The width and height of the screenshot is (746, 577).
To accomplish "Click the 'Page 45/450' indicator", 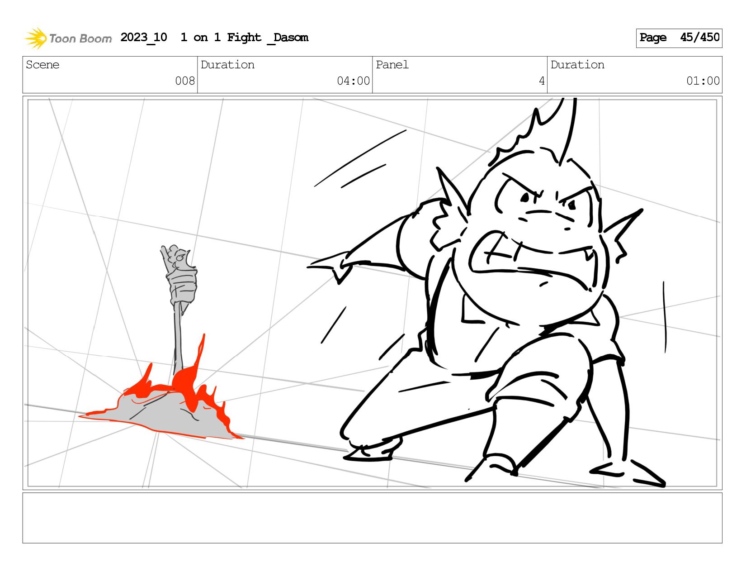I will point(679,38).
